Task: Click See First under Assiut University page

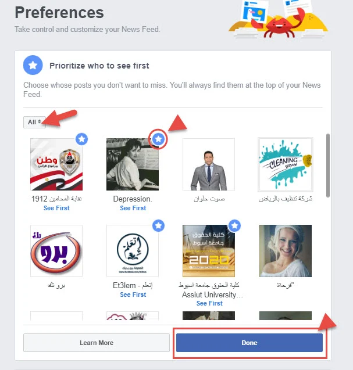Action: (x=209, y=303)
